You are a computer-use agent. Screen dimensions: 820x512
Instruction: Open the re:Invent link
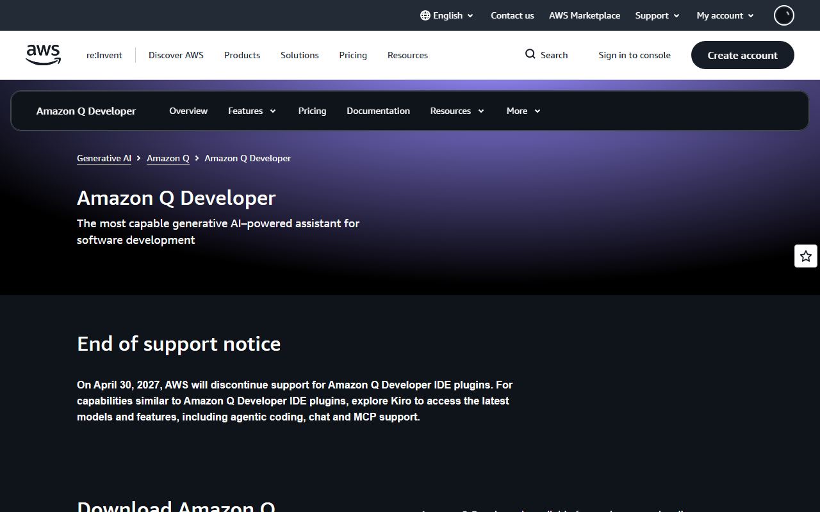coord(104,55)
